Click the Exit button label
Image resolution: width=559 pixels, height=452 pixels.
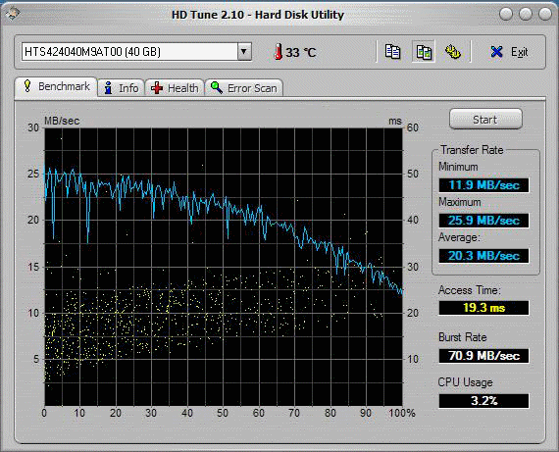pos(519,52)
